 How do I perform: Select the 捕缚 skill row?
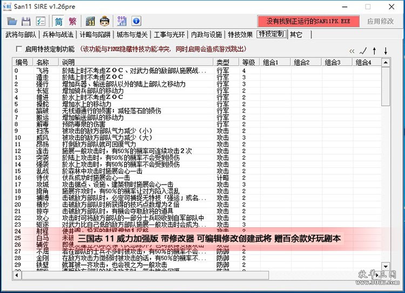[197, 198]
